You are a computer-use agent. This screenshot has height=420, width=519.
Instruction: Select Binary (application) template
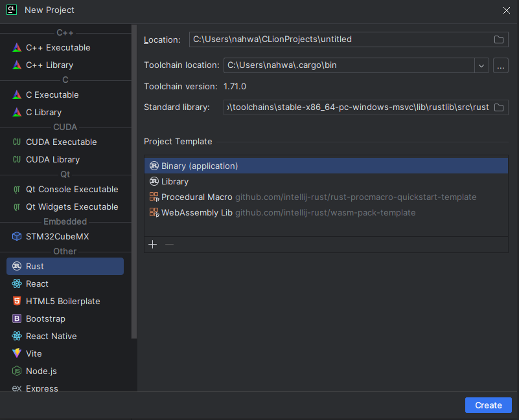coord(326,166)
